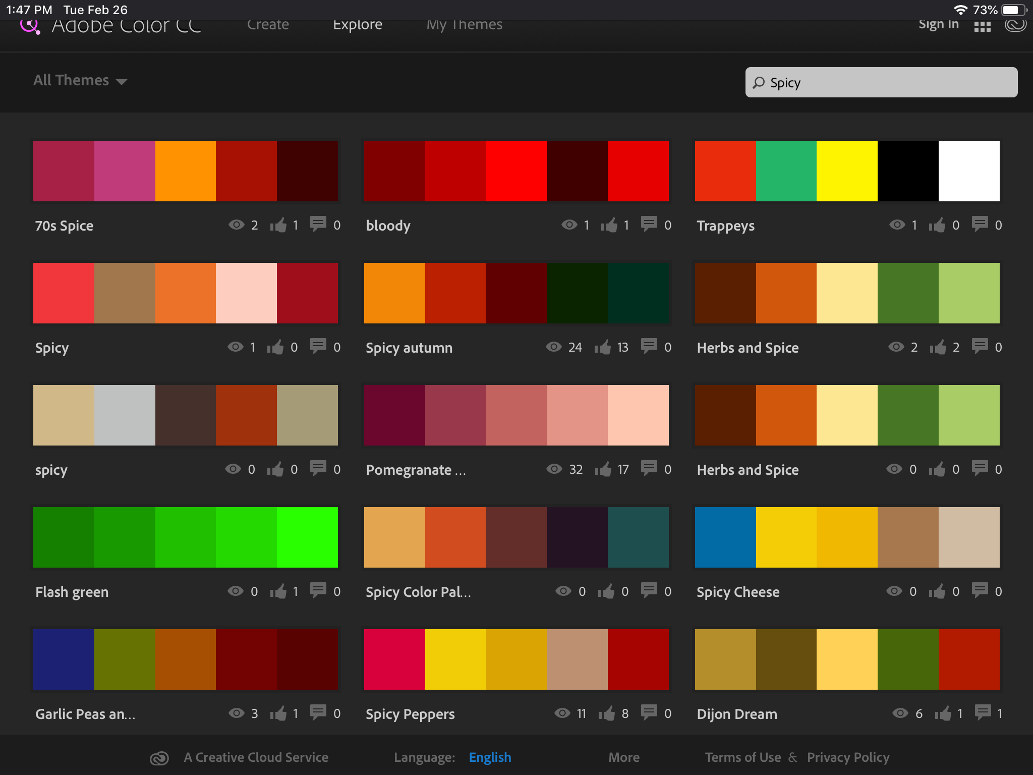Viewport: 1033px width, 775px height.
Task: Click thumbs-up on Trappeys theme
Action: click(937, 225)
